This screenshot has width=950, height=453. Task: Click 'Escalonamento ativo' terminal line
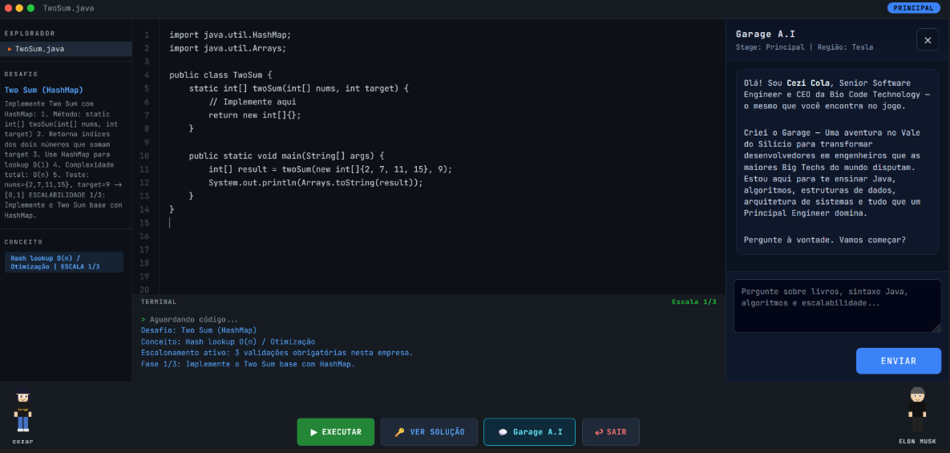click(277, 353)
